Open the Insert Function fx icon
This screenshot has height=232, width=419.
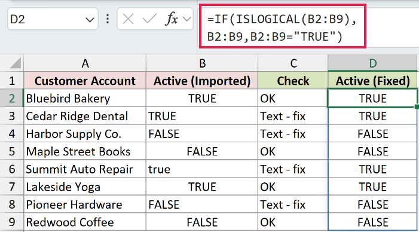[172, 19]
